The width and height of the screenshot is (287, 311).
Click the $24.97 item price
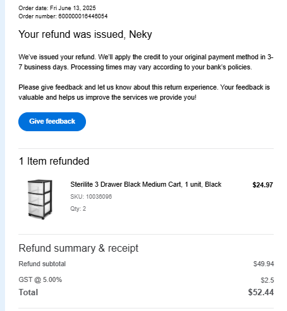click(262, 185)
